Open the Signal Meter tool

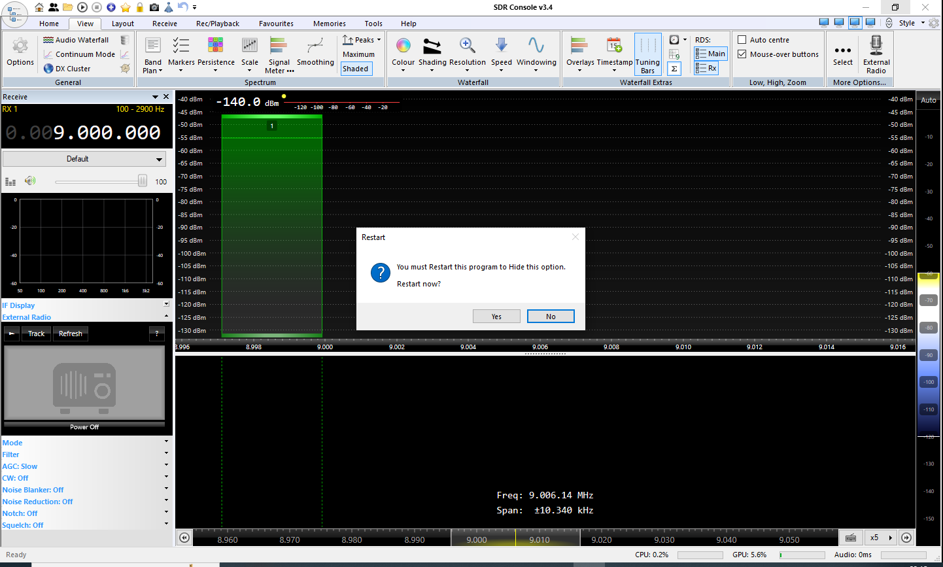[279, 47]
